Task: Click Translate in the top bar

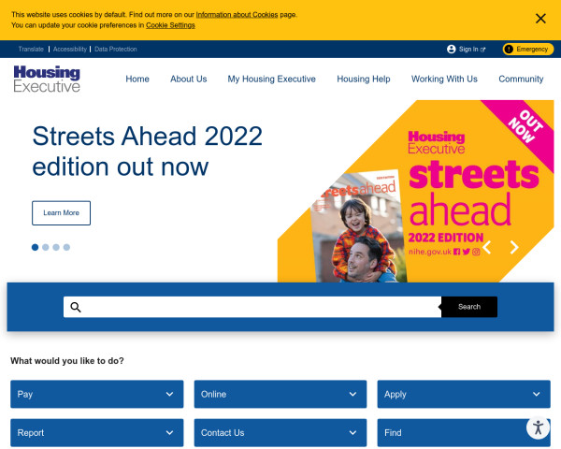Action: pos(31,49)
